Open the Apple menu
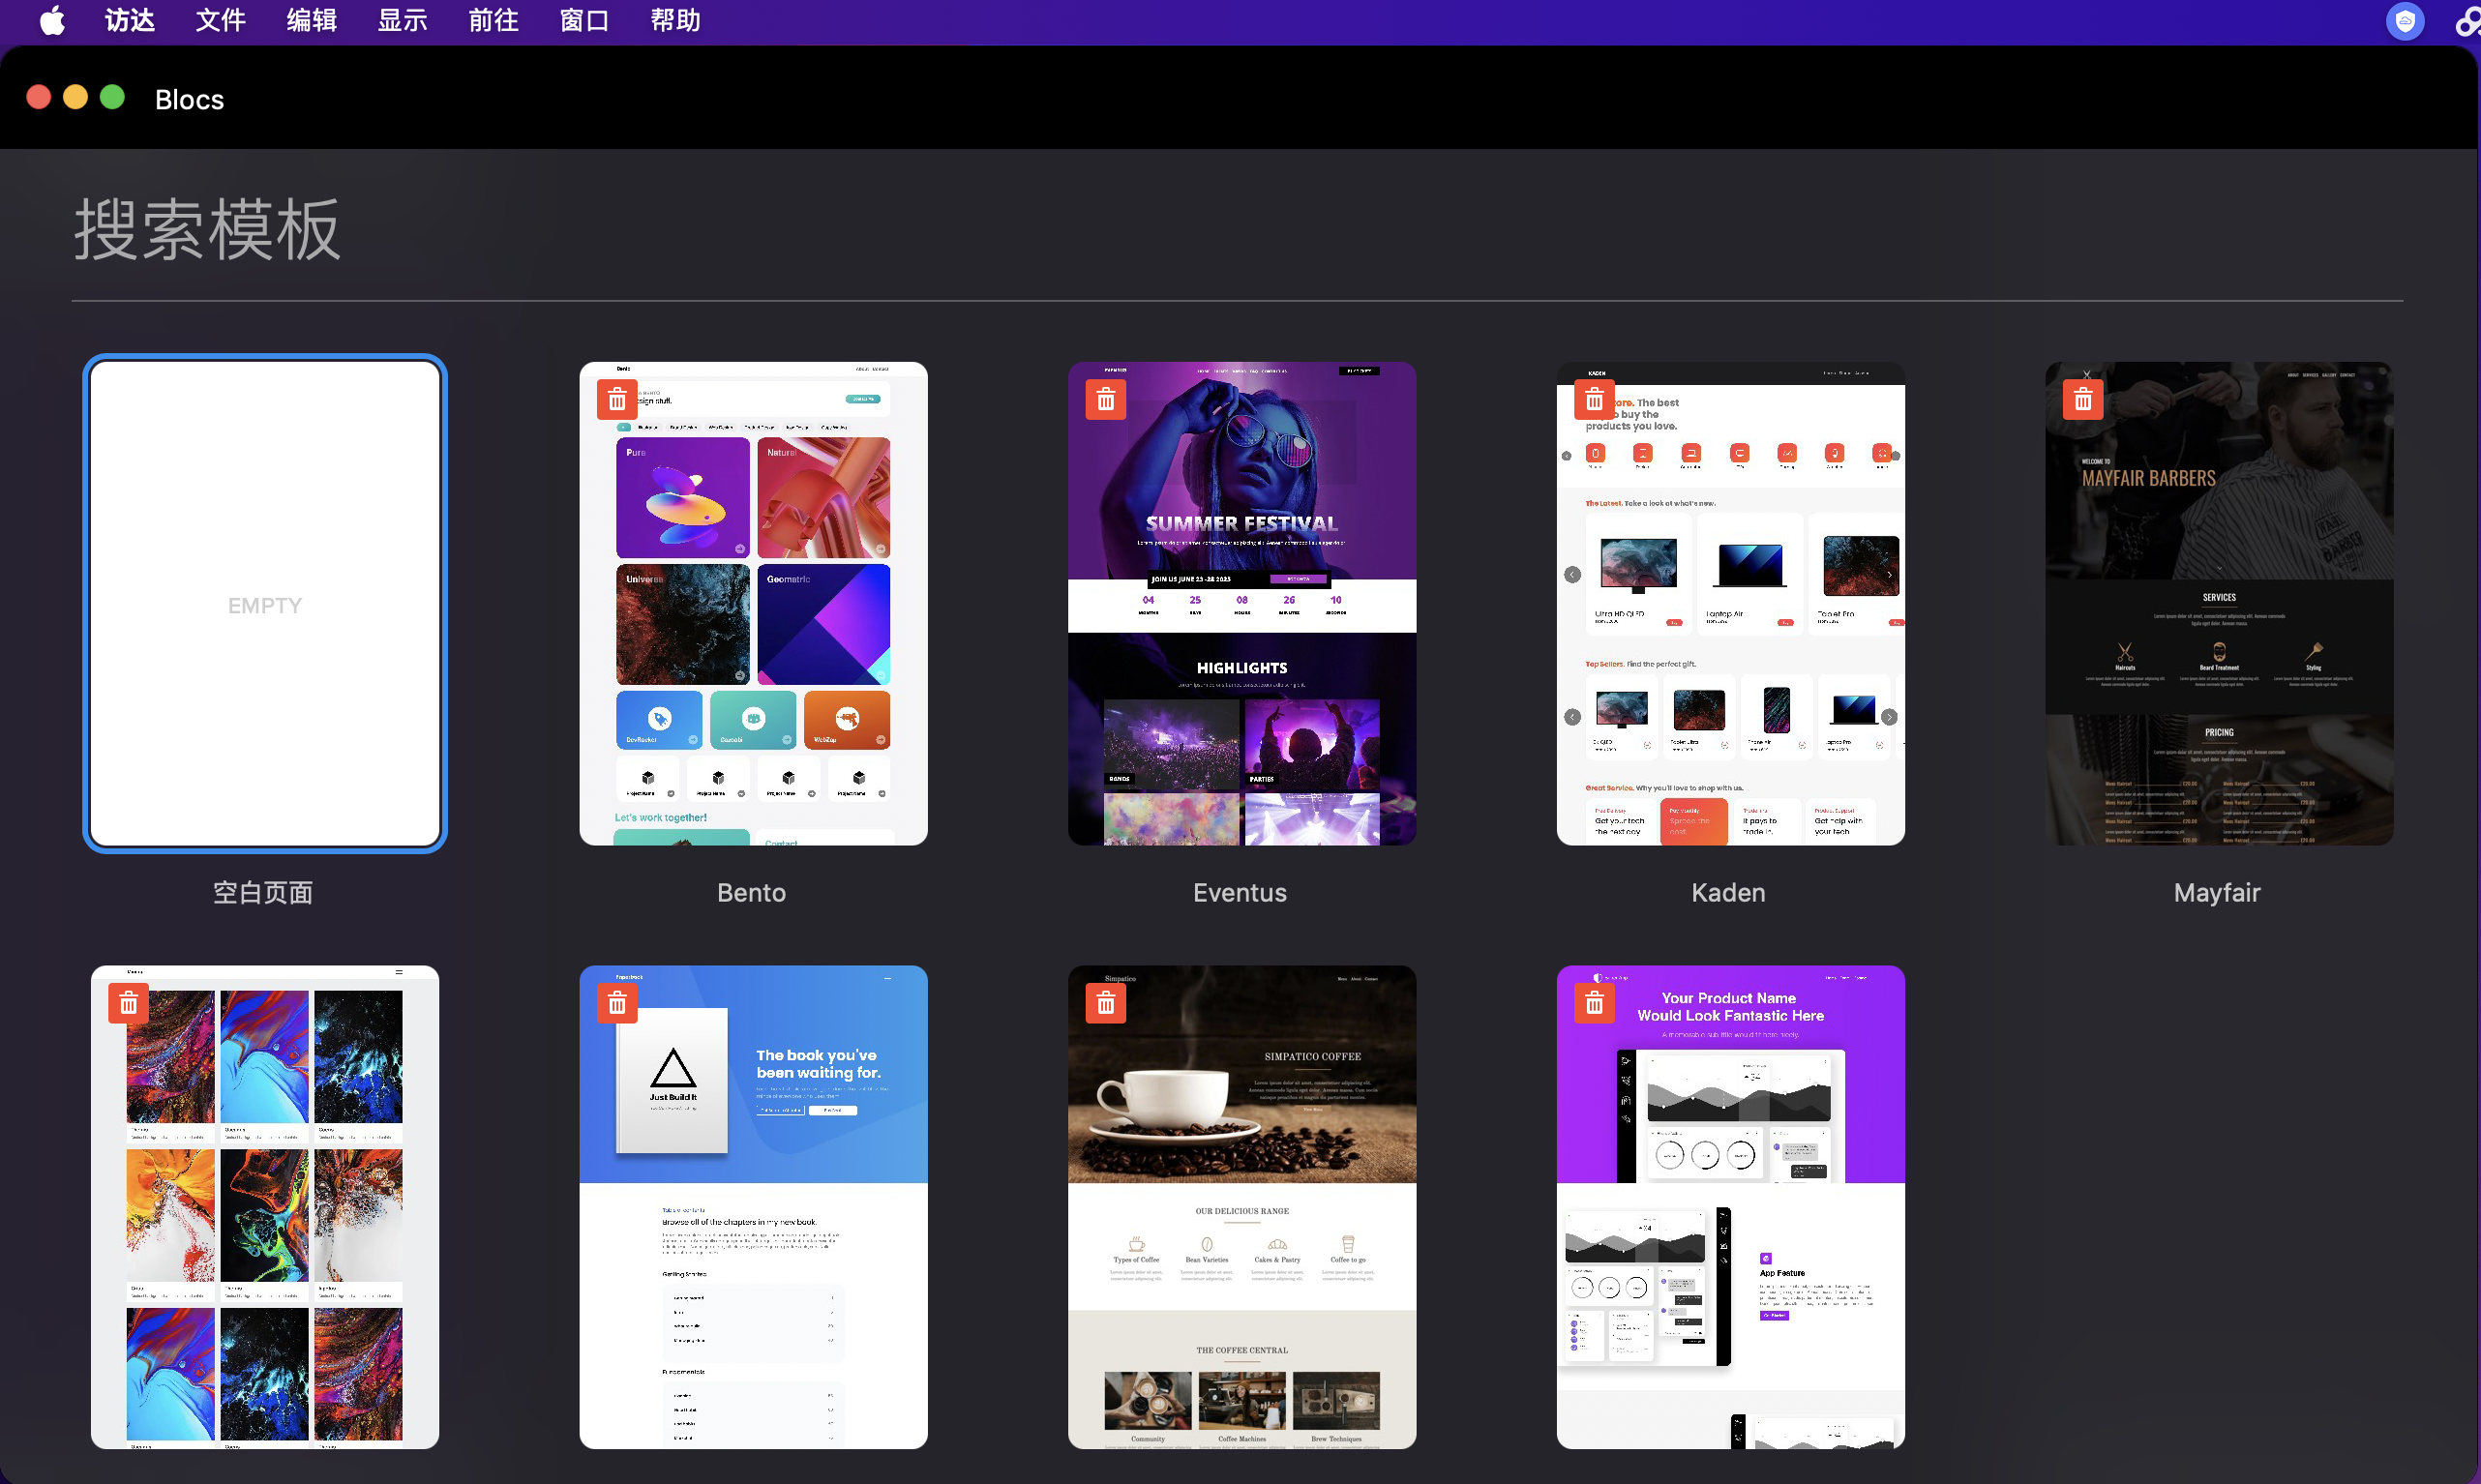The image size is (2481, 1484). (x=52, y=21)
